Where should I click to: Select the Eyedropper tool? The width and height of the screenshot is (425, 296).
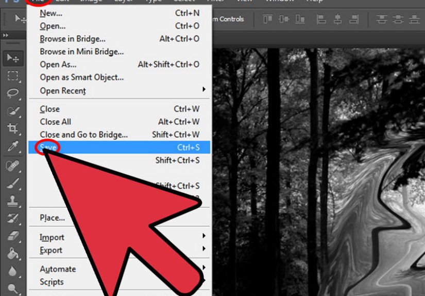tap(13, 146)
